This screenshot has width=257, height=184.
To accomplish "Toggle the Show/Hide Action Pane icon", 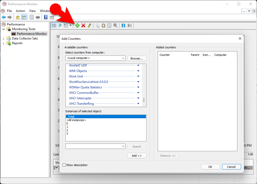I will (x=52, y=17).
